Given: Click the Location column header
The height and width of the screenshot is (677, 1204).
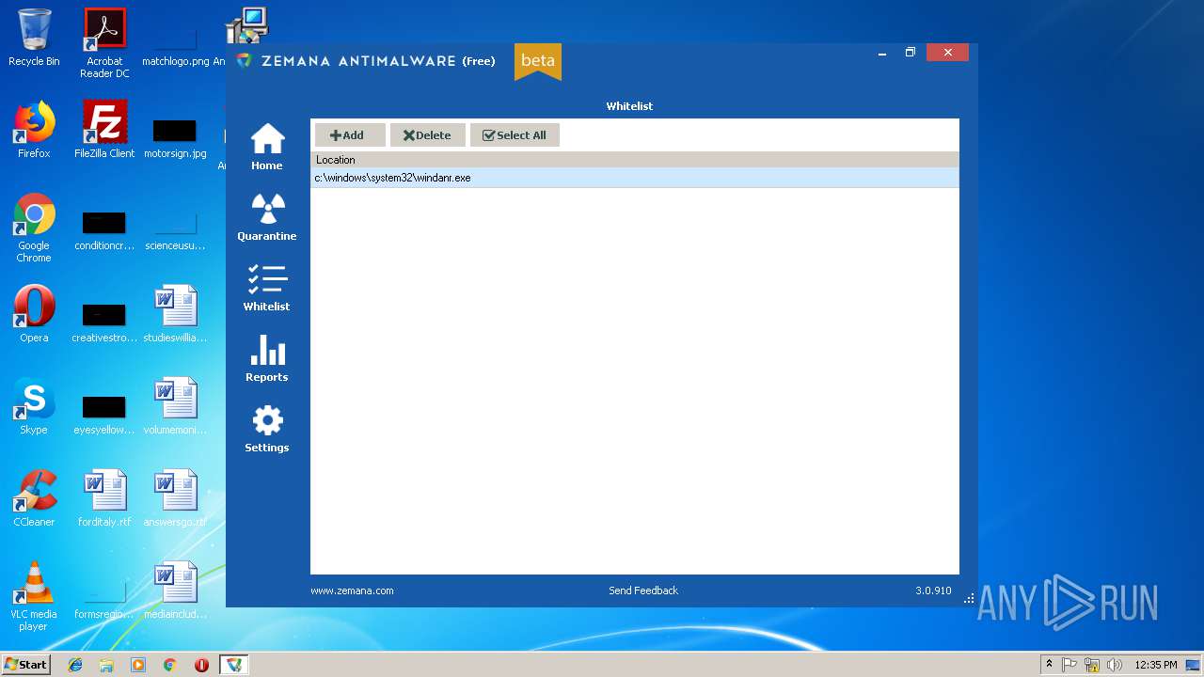Looking at the screenshot, I should 635,160.
